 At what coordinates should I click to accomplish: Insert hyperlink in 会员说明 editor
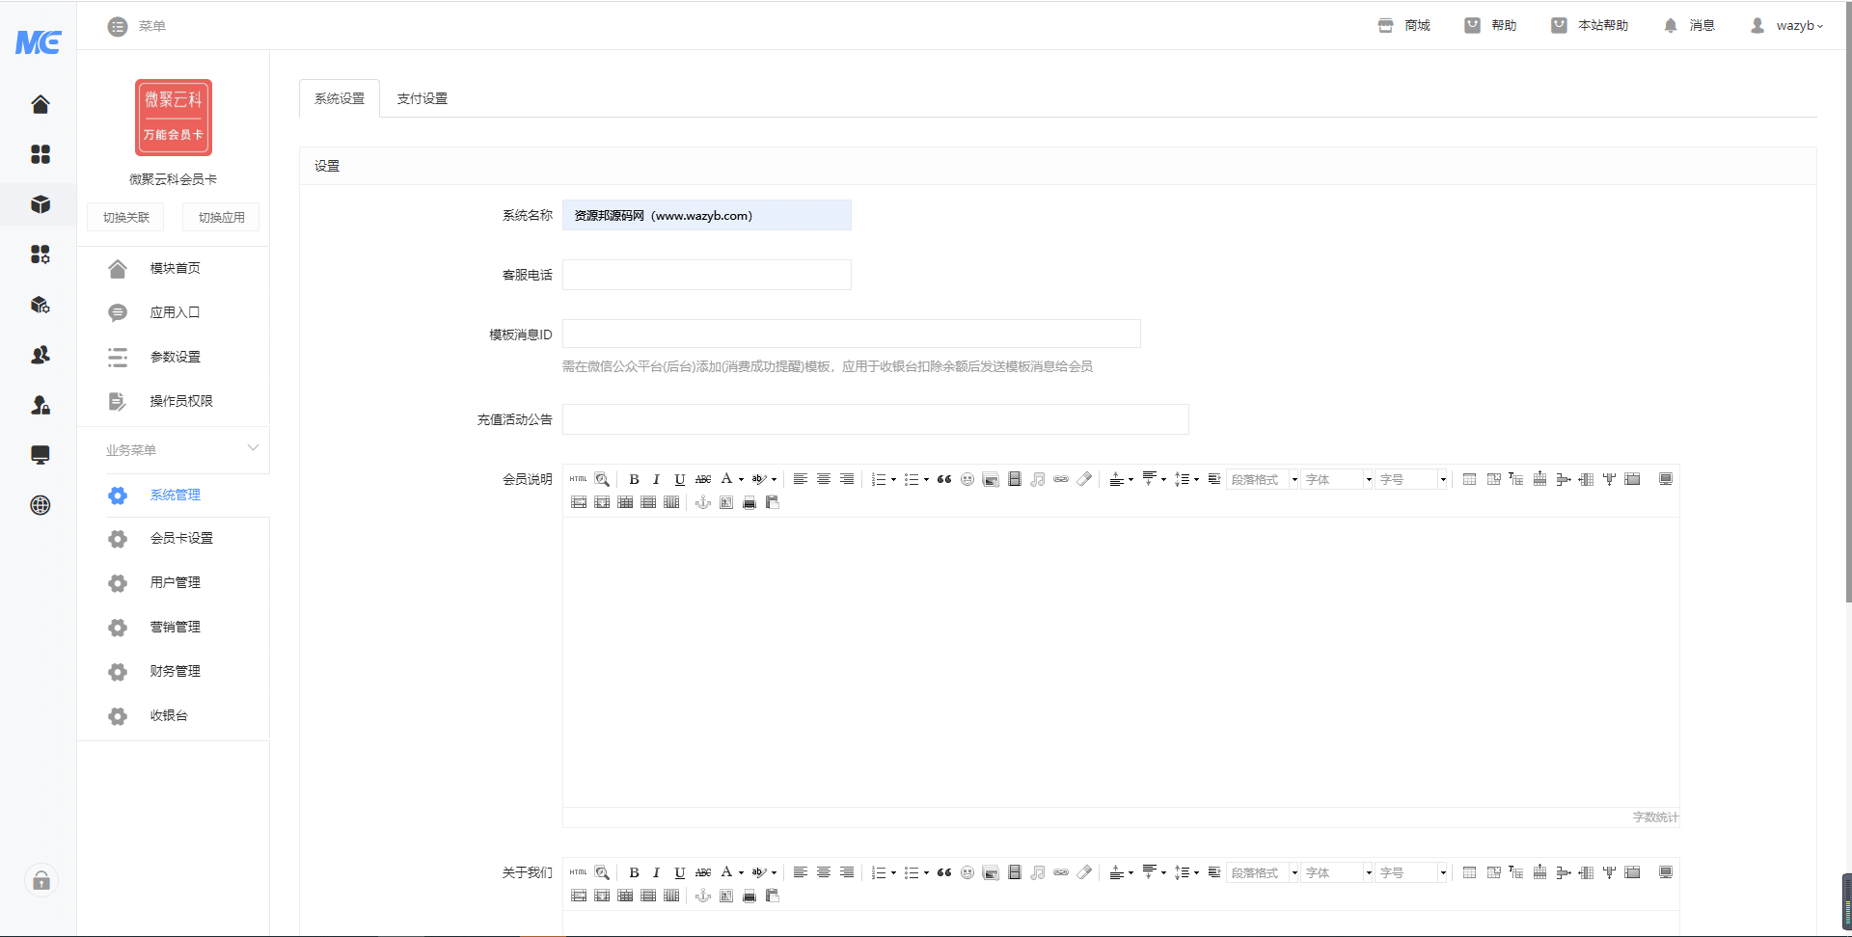(x=1061, y=479)
